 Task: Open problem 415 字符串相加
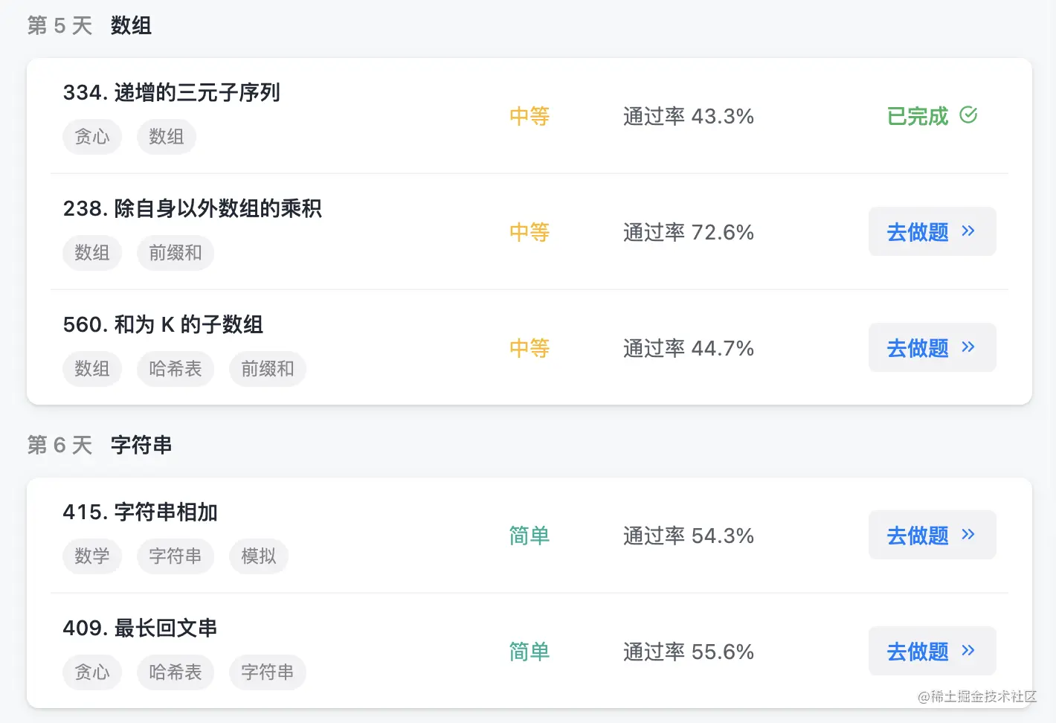[140, 512]
